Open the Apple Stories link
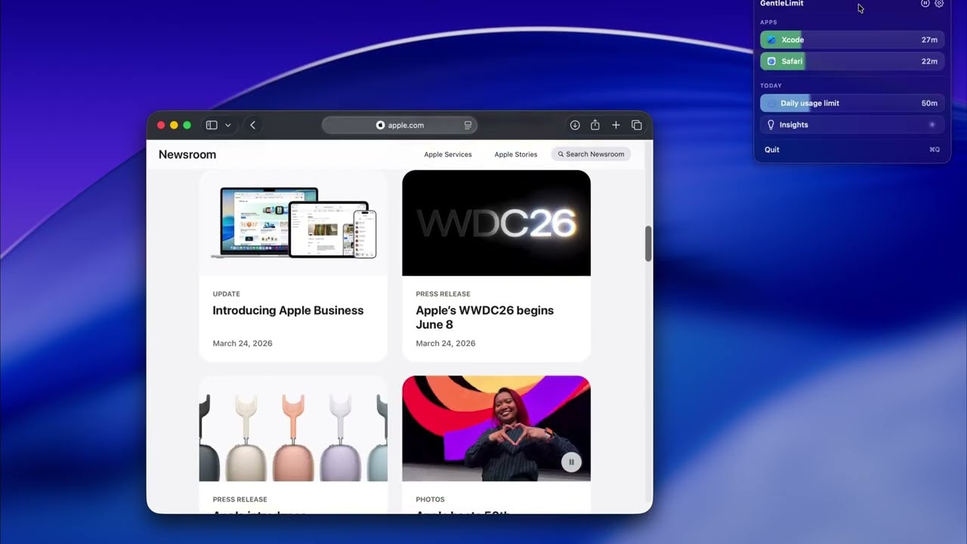The width and height of the screenshot is (967, 544). 516,154
